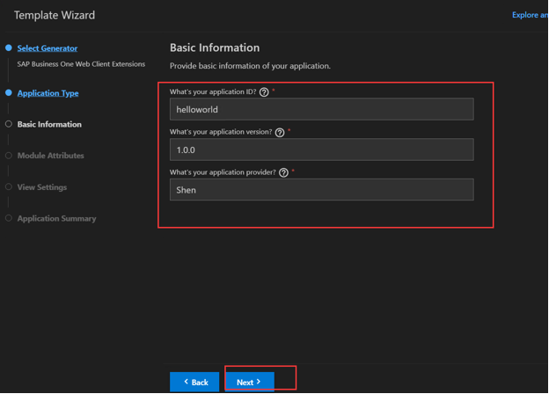Open help icon for application ID

coord(264,92)
